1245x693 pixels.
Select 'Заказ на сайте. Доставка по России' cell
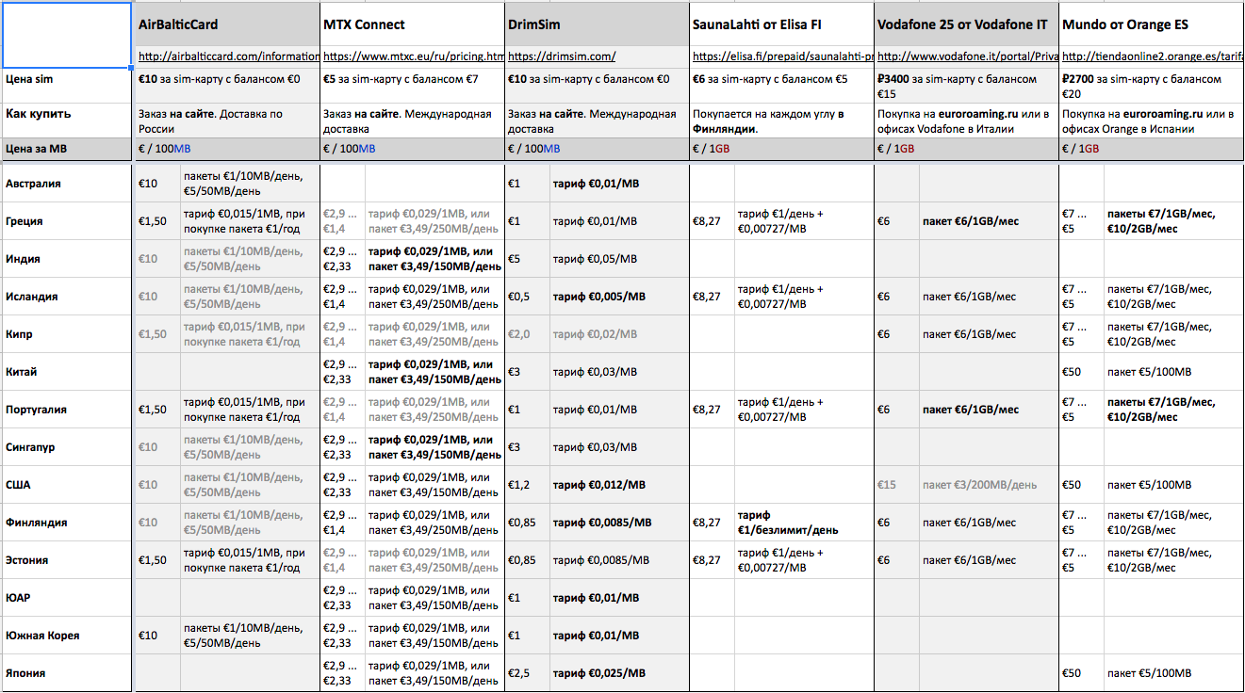point(227,121)
